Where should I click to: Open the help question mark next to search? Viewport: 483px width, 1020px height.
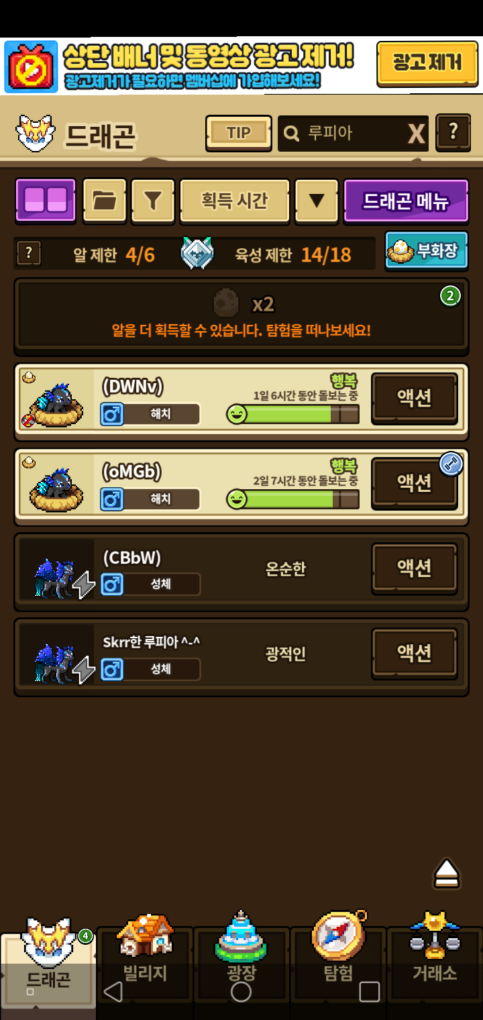click(453, 132)
